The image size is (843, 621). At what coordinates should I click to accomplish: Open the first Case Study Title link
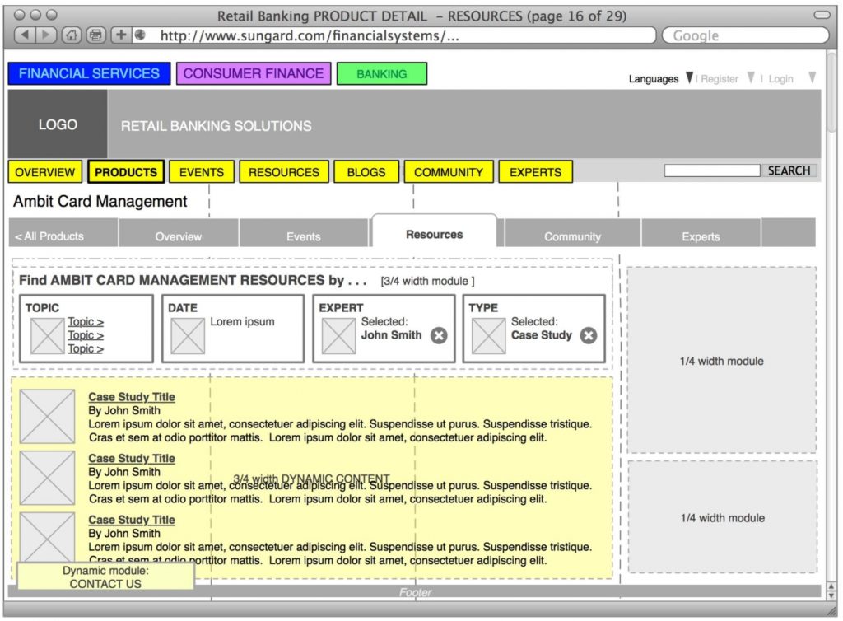[x=131, y=396]
